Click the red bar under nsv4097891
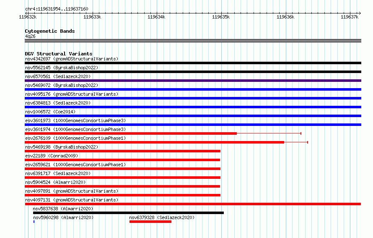This screenshot has height=238, width=373. click(122, 195)
